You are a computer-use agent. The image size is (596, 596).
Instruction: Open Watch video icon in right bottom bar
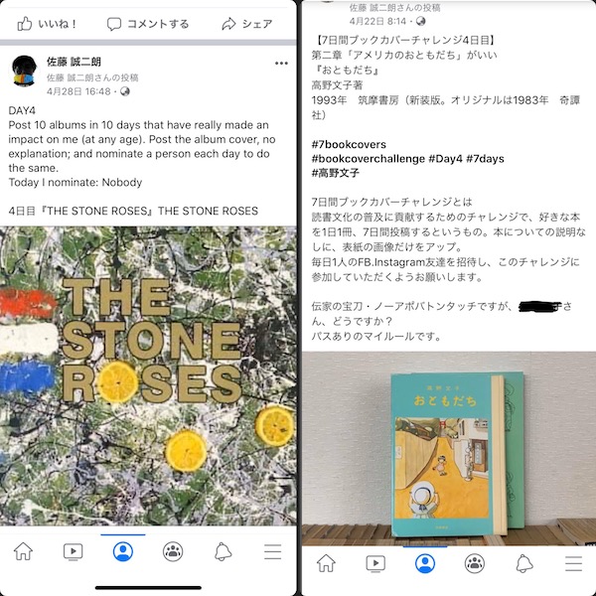click(375, 563)
